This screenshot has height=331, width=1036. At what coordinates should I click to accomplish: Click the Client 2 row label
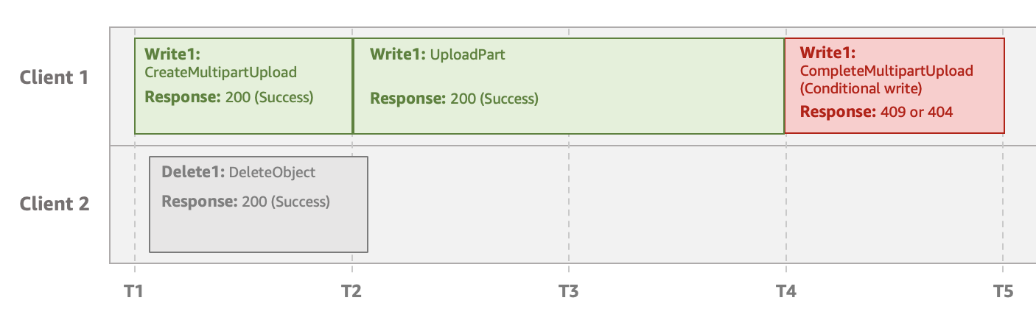pyautogui.click(x=54, y=204)
